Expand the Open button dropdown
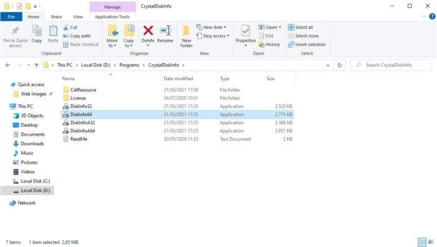Screen dimensions: 437x247 pos(280,28)
